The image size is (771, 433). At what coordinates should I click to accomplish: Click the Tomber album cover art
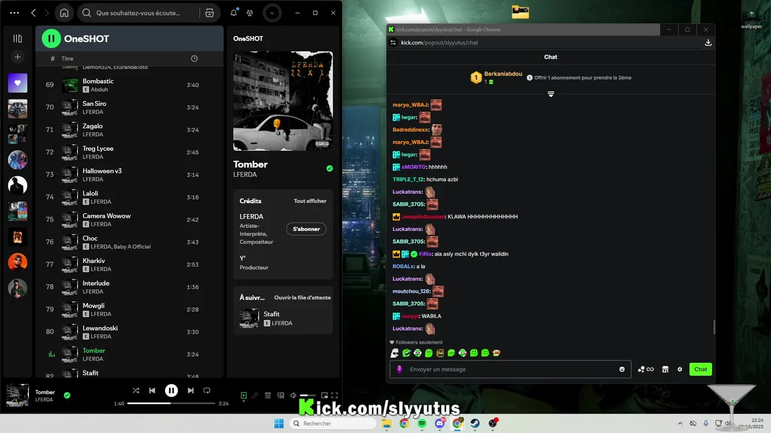283,101
